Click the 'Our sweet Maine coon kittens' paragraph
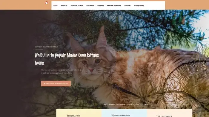The image size is (209, 117). [61, 71]
